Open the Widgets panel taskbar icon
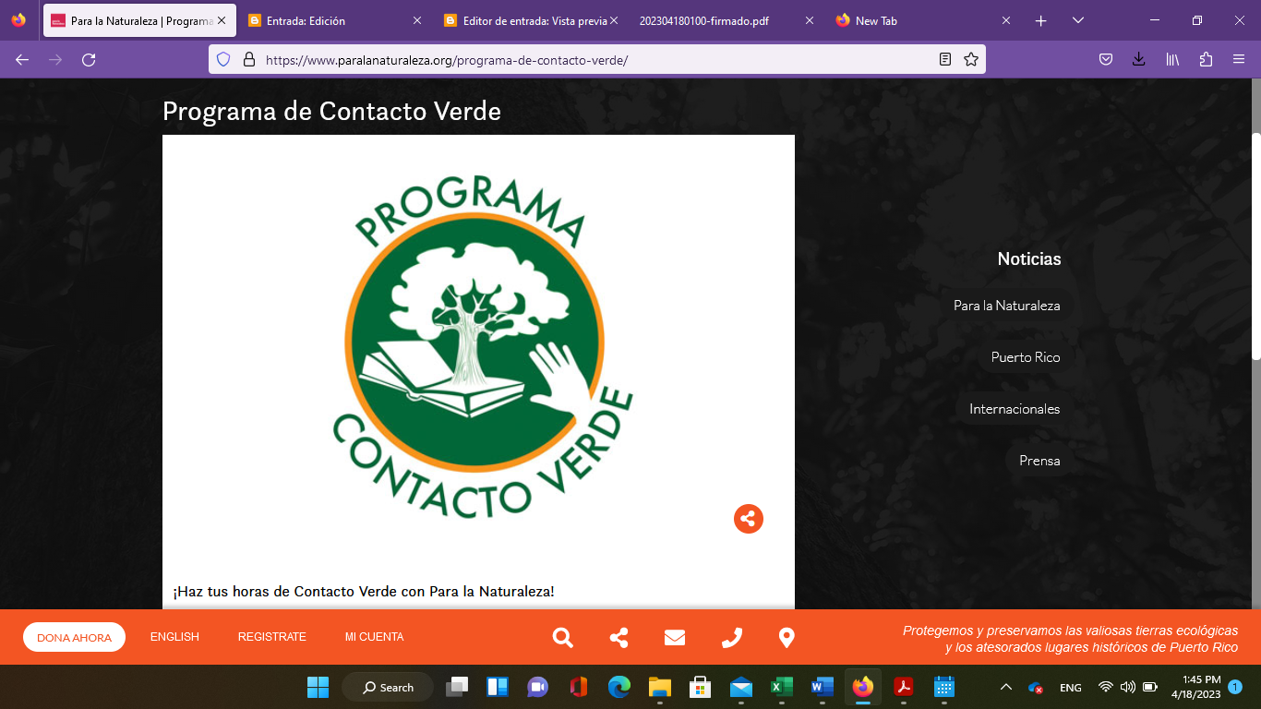The width and height of the screenshot is (1261, 709). tap(498, 687)
